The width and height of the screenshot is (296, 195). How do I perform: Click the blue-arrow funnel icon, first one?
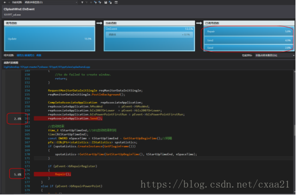(x=95, y=2)
